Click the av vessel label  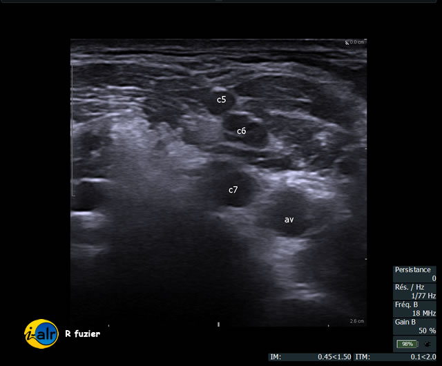tap(289, 220)
